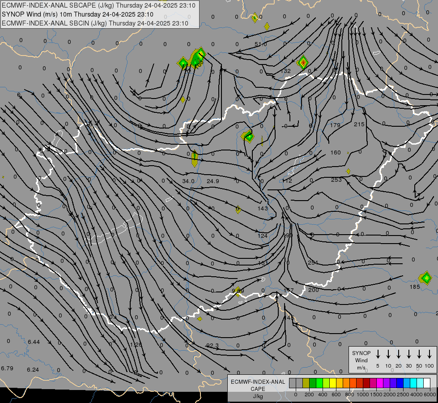Click the 124 value on the map
Image resolution: width=438 pixels, height=403 pixels.
pos(263,236)
